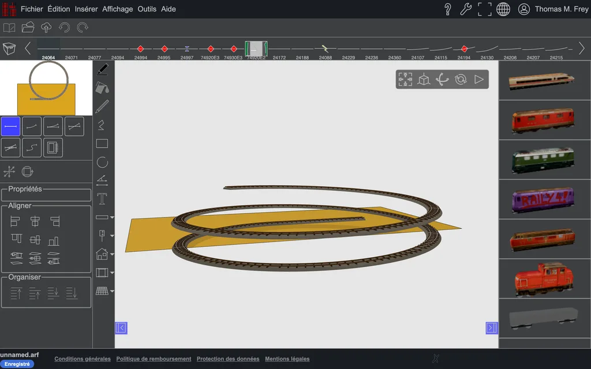Choose the purple graffiti locomotive thumbnail
This screenshot has width=591, height=369.
point(543,199)
